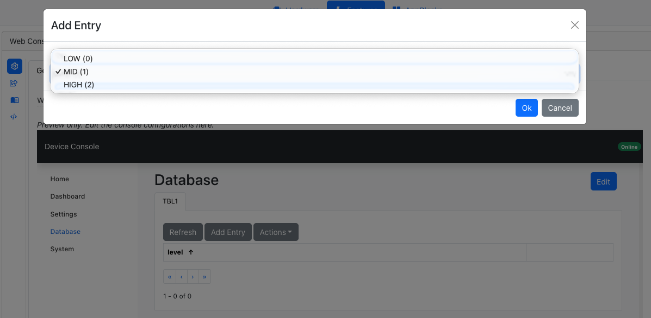Click the Online status badge
Screen dimensions: 651x318
click(x=629, y=147)
